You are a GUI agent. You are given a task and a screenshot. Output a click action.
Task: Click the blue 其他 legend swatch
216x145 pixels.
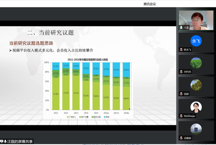pos(105,117)
